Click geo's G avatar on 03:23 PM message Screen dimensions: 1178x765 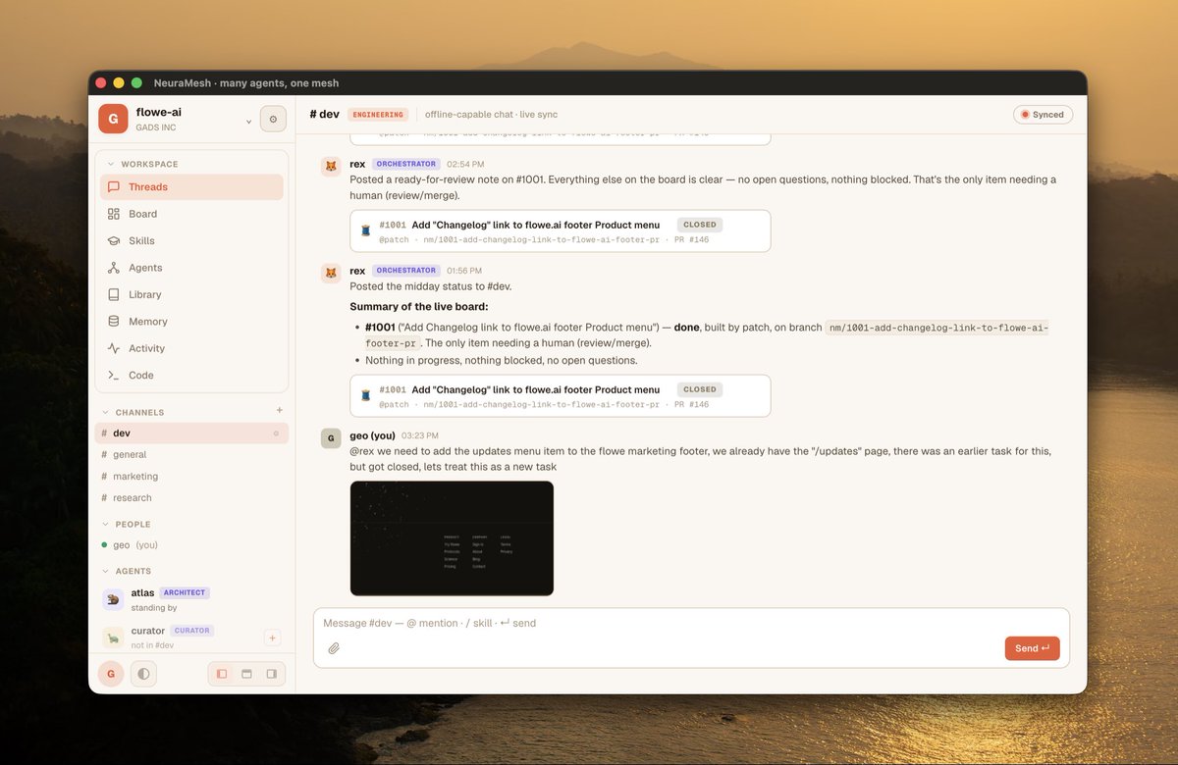pos(331,437)
